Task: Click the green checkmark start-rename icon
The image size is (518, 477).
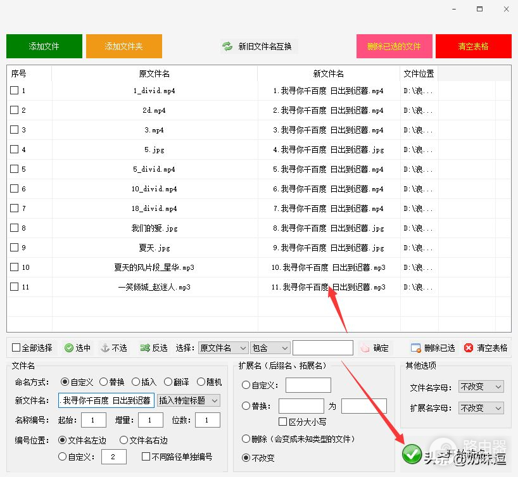Action: 412,454
